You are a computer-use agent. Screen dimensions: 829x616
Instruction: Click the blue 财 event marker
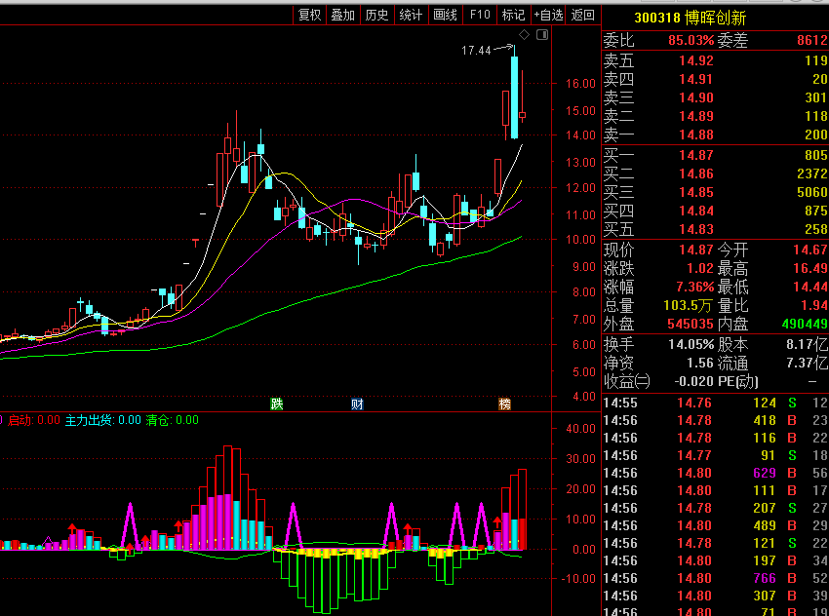coord(357,404)
